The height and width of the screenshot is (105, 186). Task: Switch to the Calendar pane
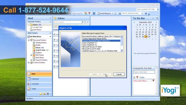(x=39, y=79)
